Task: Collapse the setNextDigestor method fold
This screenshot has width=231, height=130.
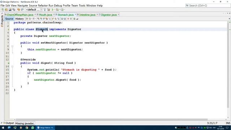Action: [x=12, y=46]
